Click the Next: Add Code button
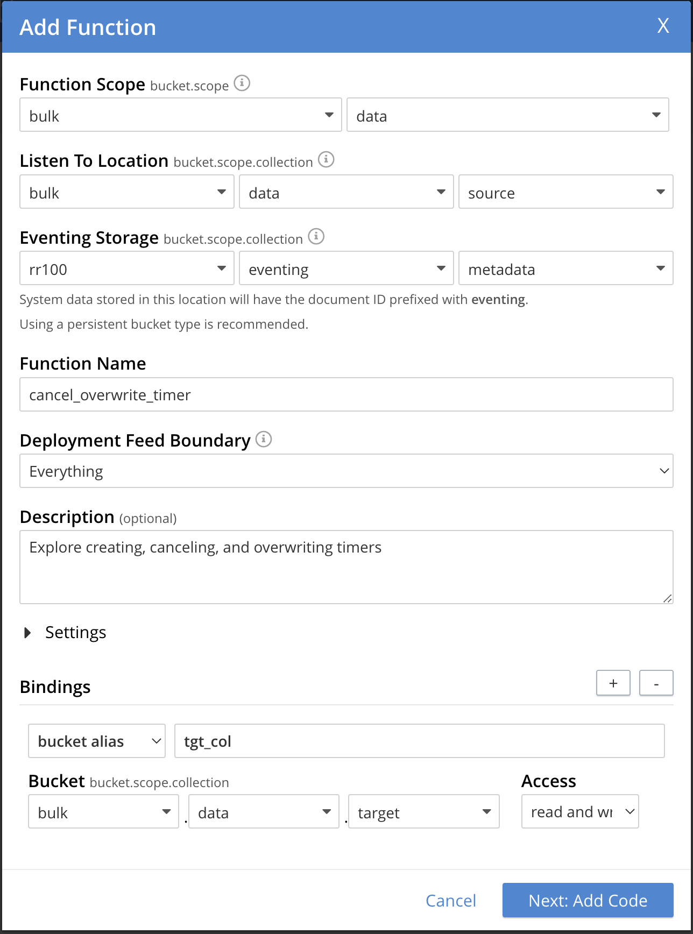This screenshot has height=934, width=693. [x=588, y=901]
